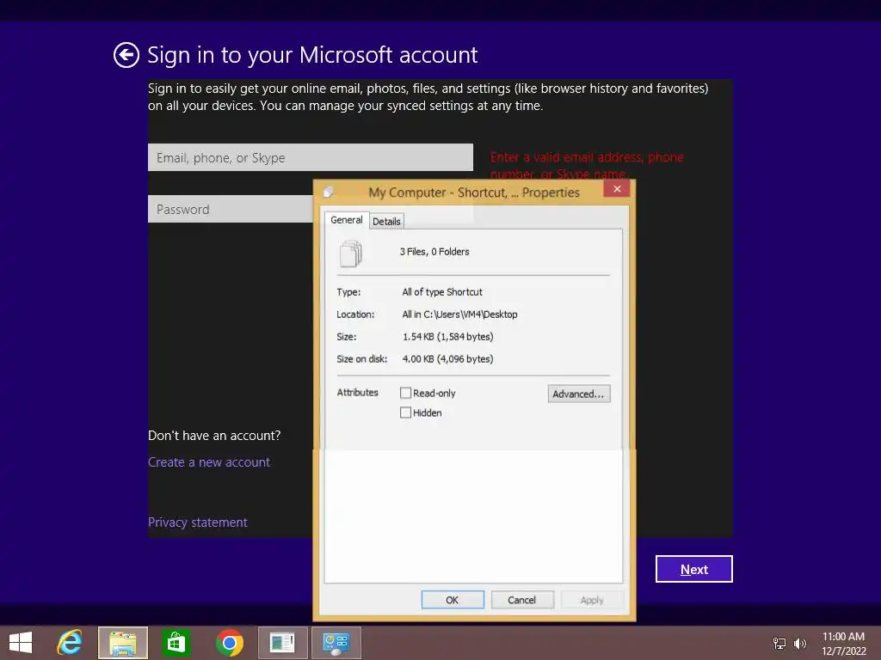This screenshot has height=660, width=881.
Task: Follow the Create a new account link
Action: (209, 462)
